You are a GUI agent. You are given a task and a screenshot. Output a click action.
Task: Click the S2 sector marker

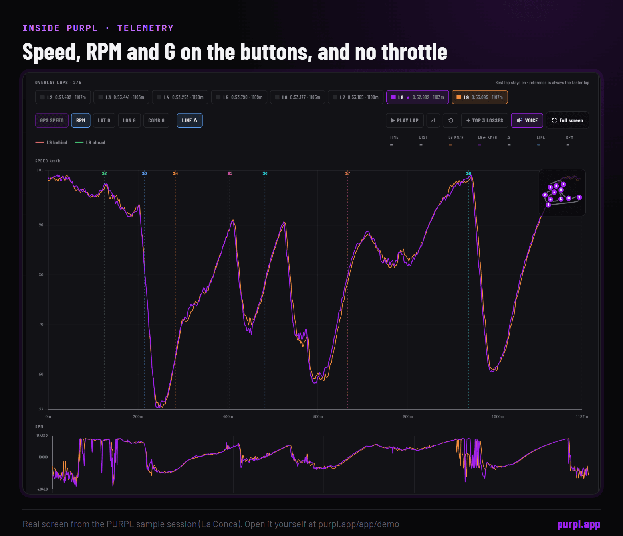pos(104,173)
